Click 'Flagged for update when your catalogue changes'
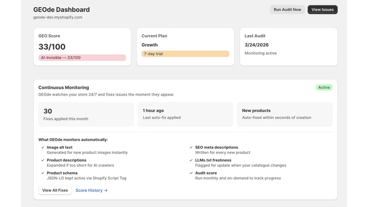Image resolution: width=368 pixels, height=207 pixels. (x=241, y=165)
